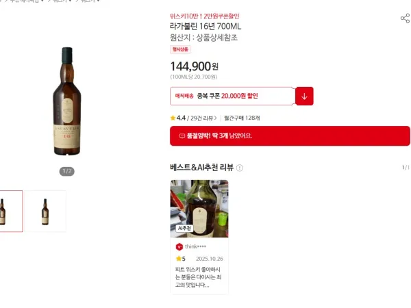Screen dimensions: 411x308
Task: Click the AI추천 badge on review photo
Action: pyautogui.click(x=184, y=228)
